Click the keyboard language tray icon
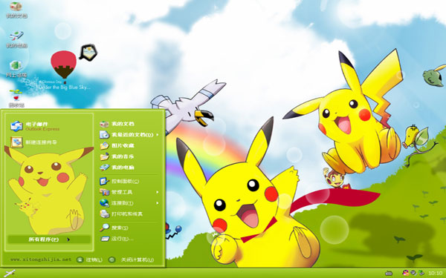 [389, 273]
